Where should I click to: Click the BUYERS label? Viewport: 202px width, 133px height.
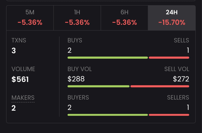pyautogui.click(x=78, y=98)
